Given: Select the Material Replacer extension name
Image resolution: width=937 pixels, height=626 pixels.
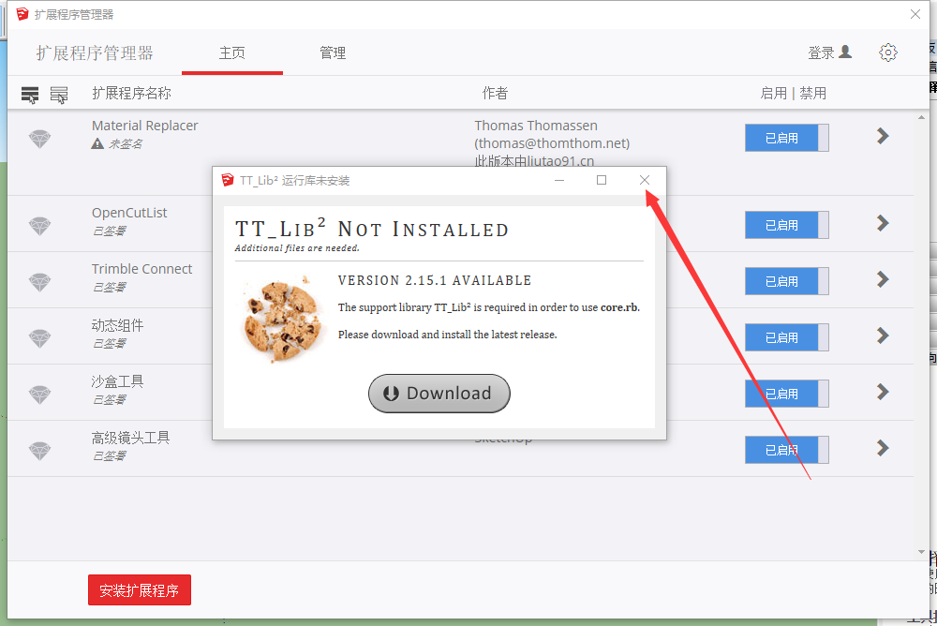Looking at the screenshot, I should coord(144,126).
